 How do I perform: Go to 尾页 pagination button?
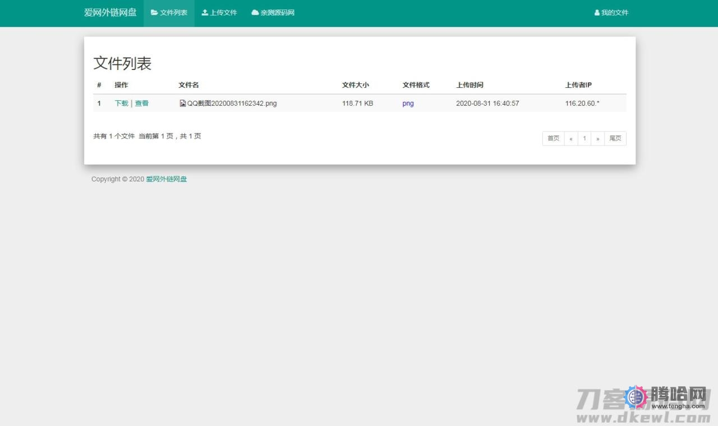coord(615,138)
